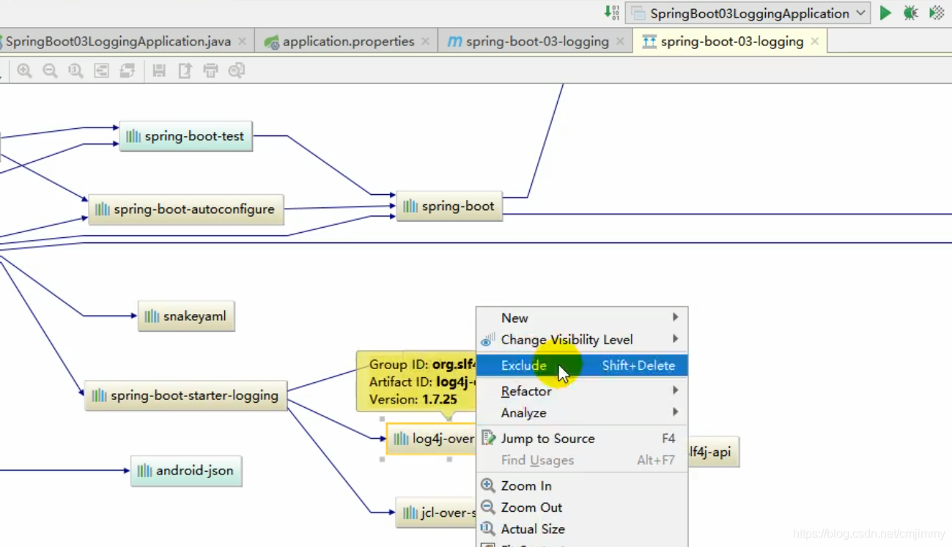
Task: Click Maven m icon on pom tab
Action: point(454,42)
